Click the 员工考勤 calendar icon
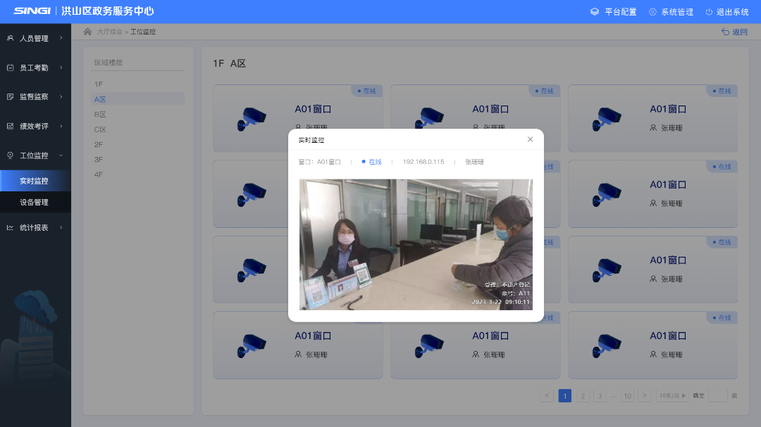 click(10, 68)
